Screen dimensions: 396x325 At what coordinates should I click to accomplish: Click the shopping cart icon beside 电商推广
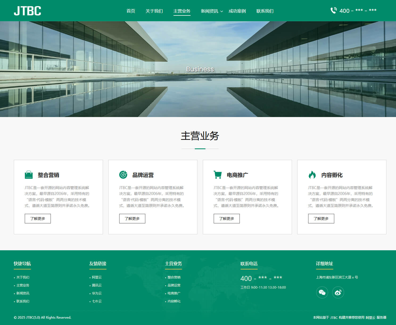click(x=218, y=175)
